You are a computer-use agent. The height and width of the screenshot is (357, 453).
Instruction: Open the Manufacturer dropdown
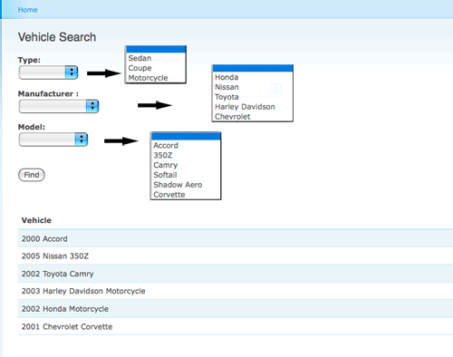[x=59, y=106]
